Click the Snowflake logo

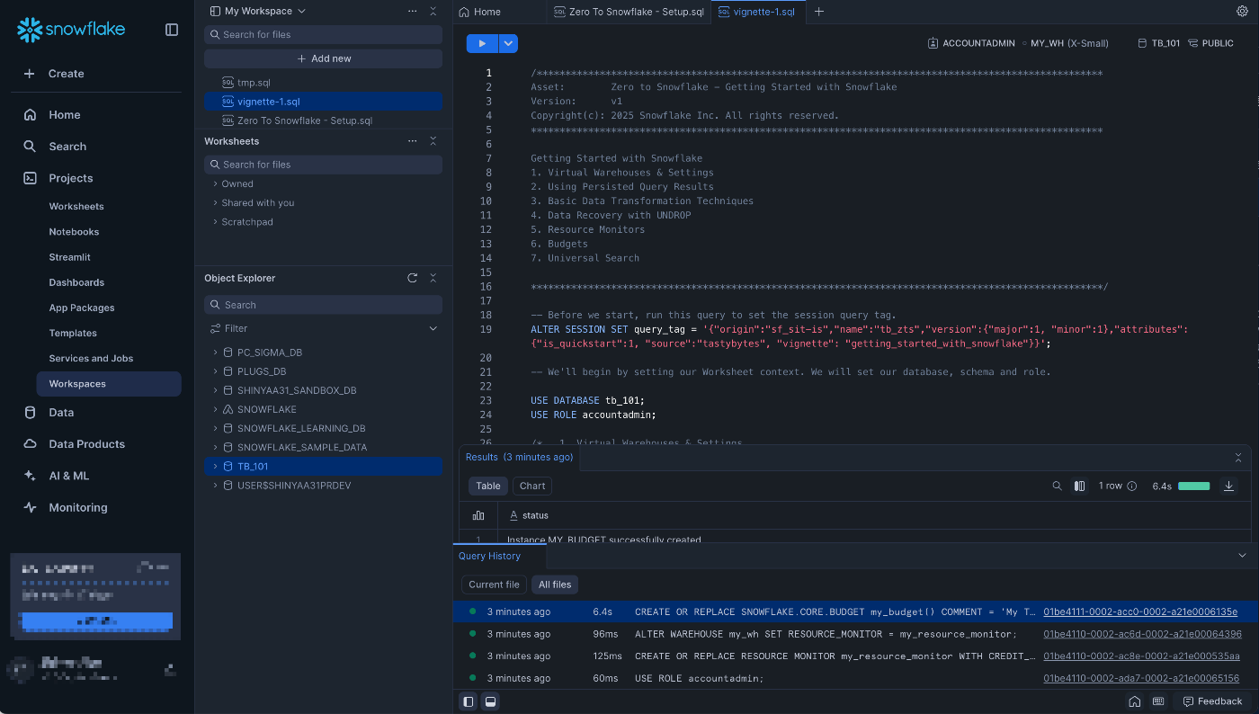coord(71,30)
